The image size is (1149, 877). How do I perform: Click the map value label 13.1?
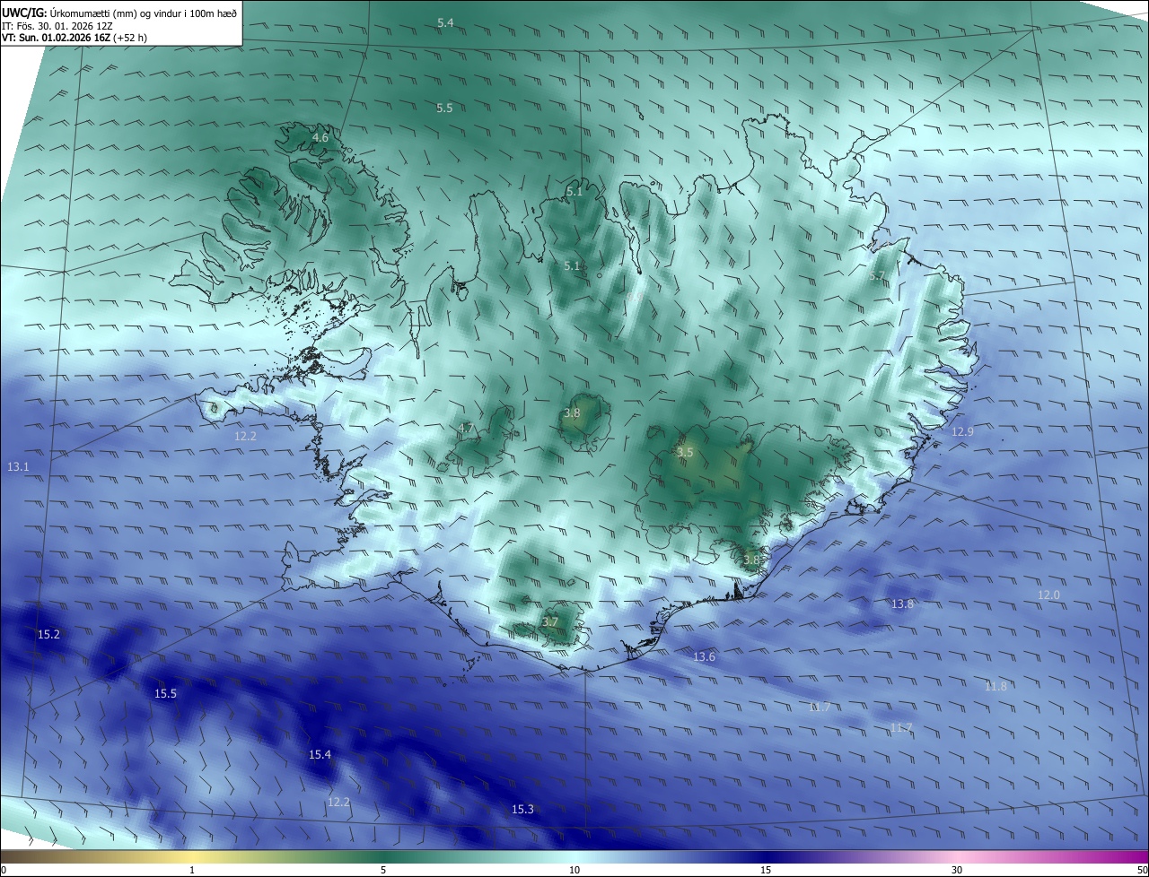18,467
